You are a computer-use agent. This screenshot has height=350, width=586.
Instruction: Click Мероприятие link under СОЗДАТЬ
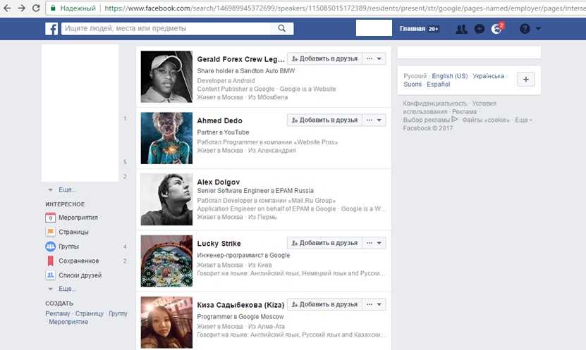click(68, 322)
